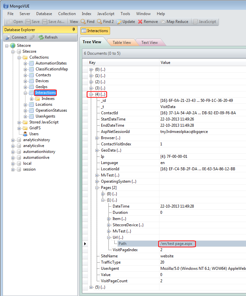Open the Collection menu
Screen dimensions: 246x296
(x=67, y=14)
